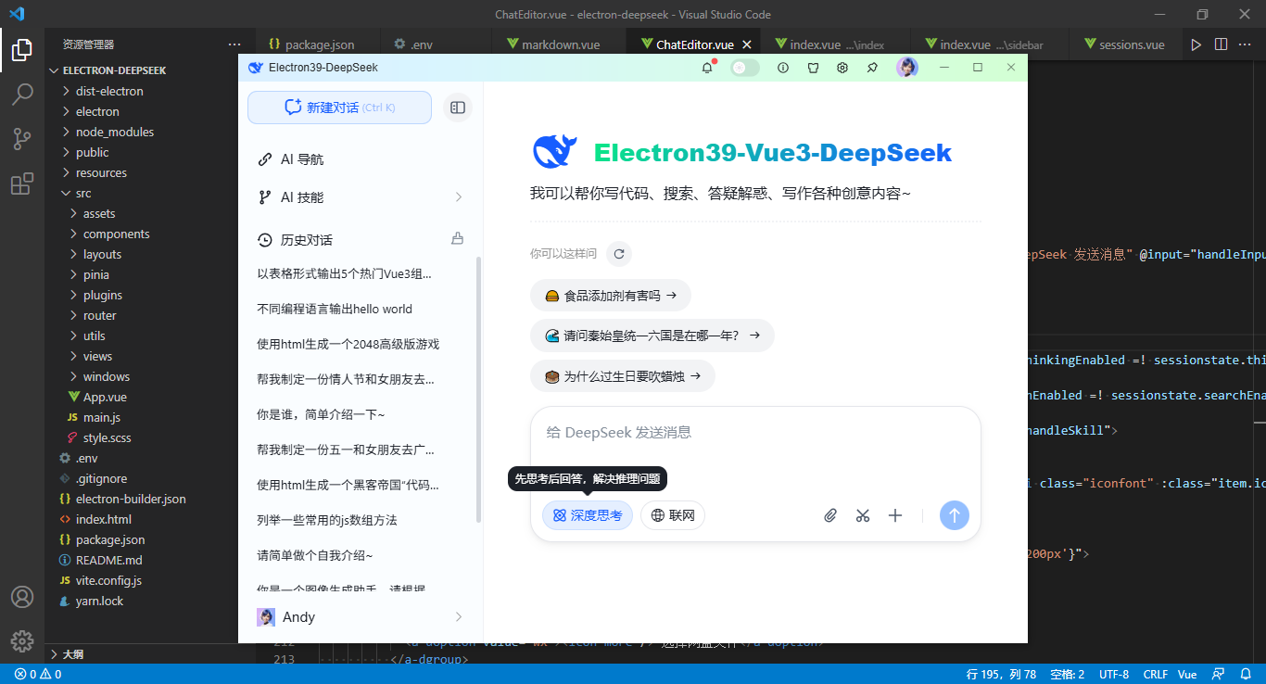Collapse the src folder
This screenshot has height=684, width=1266.
(x=83, y=193)
